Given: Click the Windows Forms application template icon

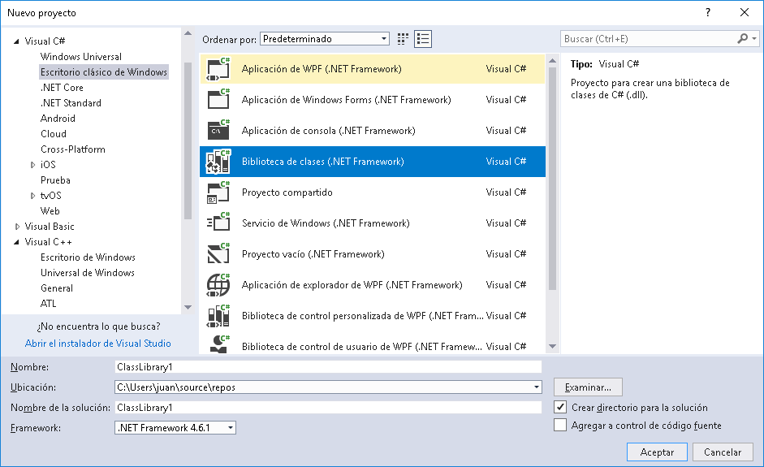Looking at the screenshot, I should pyautogui.click(x=218, y=100).
